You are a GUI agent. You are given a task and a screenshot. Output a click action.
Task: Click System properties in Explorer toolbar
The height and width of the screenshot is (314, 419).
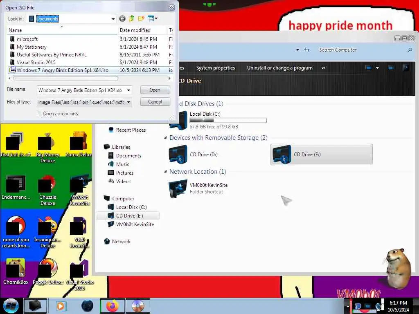point(215,68)
